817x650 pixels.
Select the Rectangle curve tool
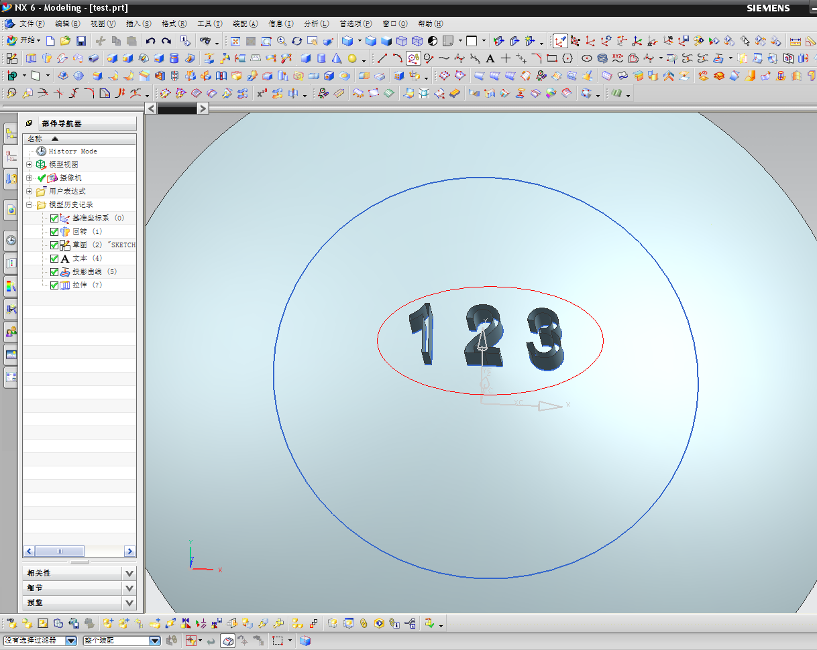point(552,58)
